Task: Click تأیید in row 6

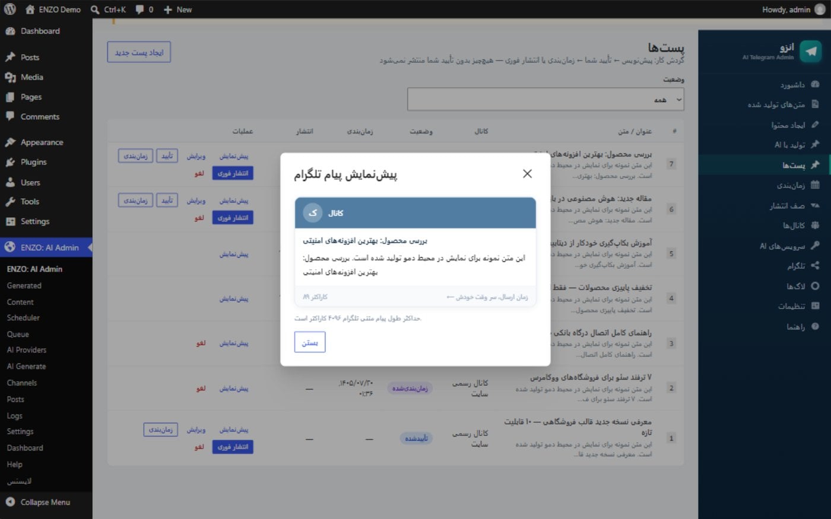Action: 167,200
